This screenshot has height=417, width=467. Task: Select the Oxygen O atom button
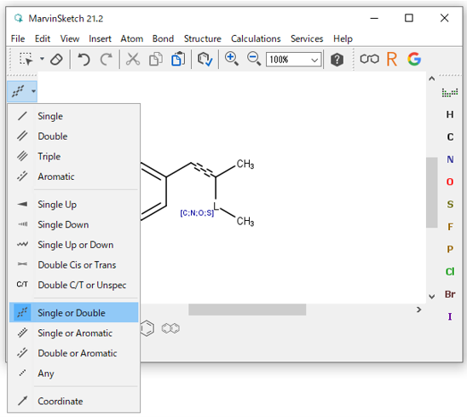pyautogui.click(x=450, y=182)
